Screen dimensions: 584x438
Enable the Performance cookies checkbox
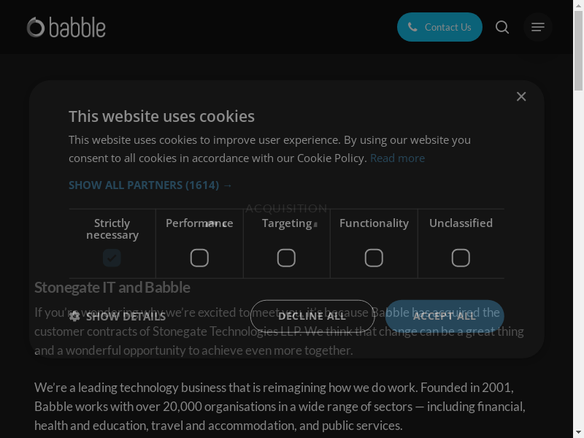coord(199,258)
